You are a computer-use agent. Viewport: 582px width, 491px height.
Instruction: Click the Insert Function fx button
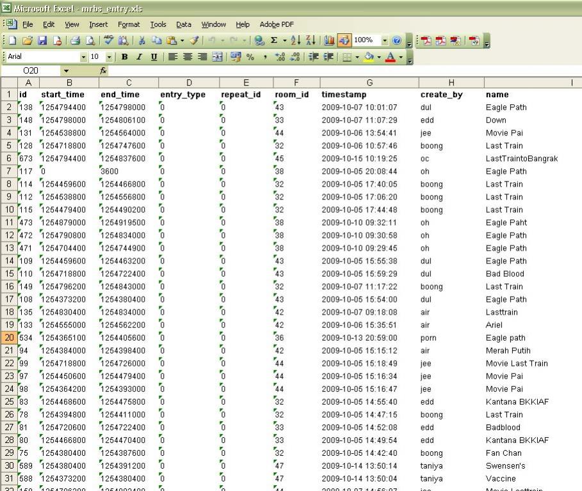coord(103,71)
